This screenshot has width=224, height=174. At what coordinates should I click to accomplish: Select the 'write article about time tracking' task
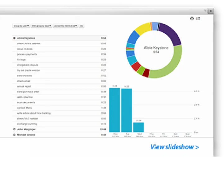tap(34, 113)
